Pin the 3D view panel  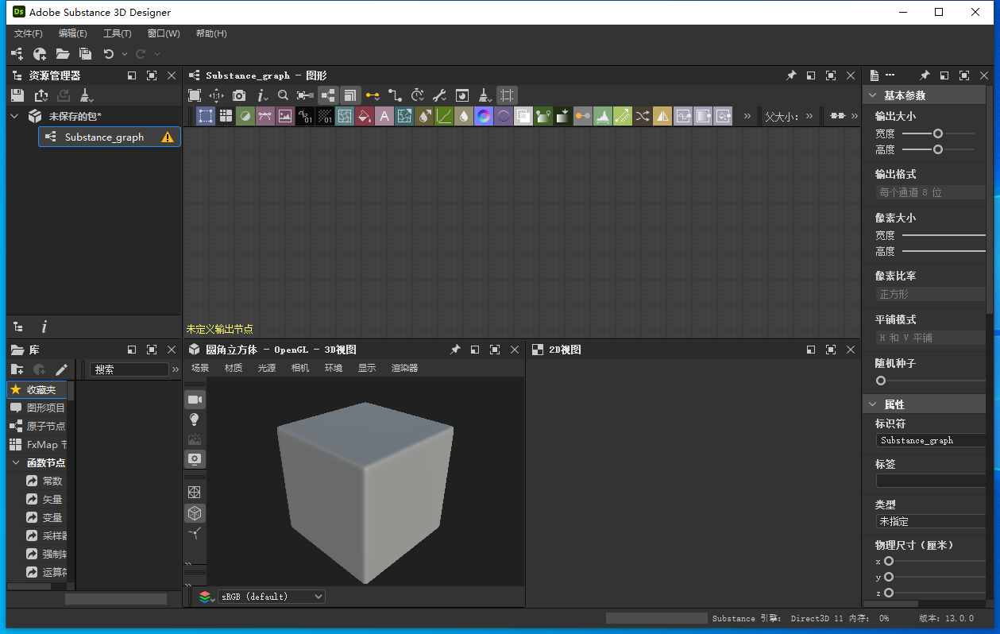(x=455, y=350)
